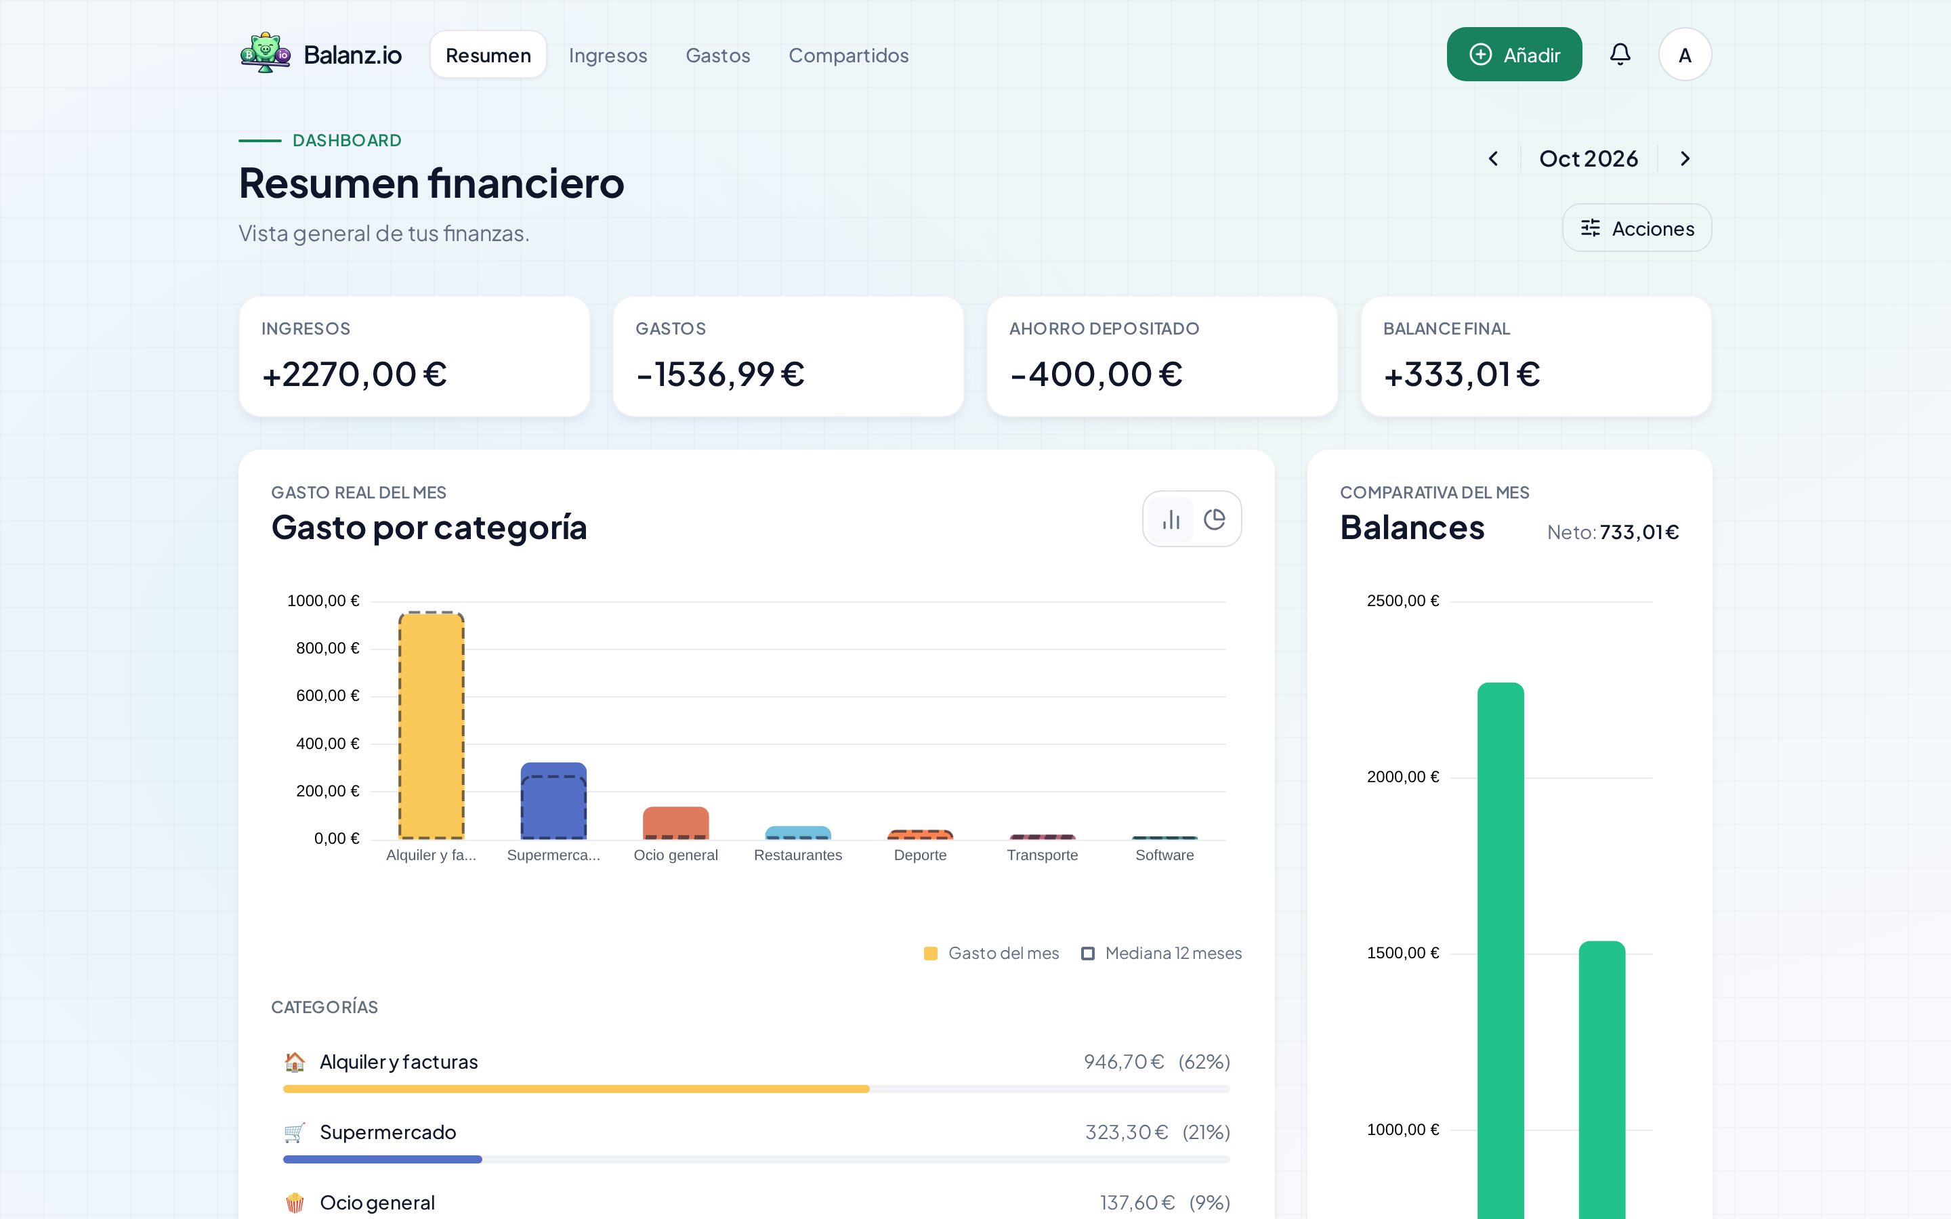Open the Resumen tab

pos(488,55)
